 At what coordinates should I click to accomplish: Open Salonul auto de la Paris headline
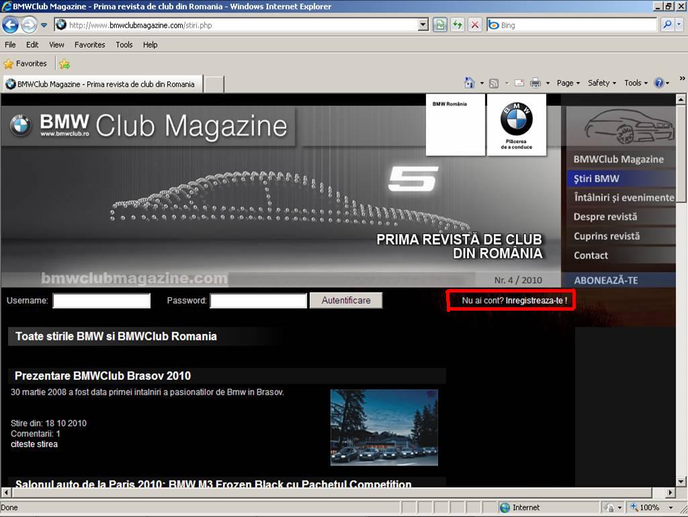[x=213, y=483]
